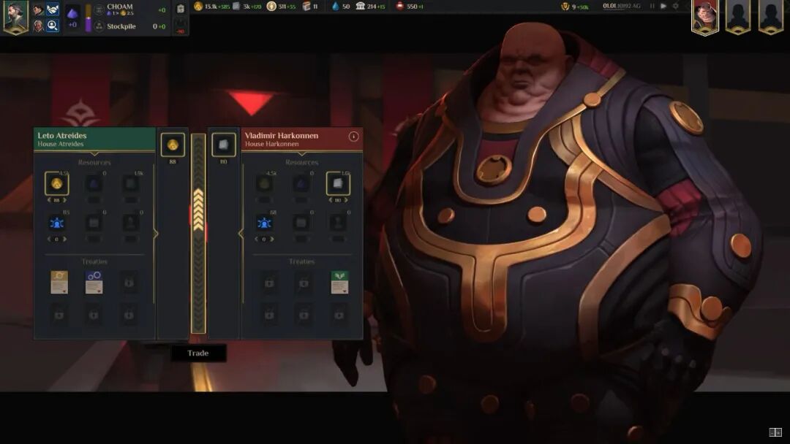Select Atreides blue circles treaty document
The height and width of the screenshot is (444, 790).
(x=94, y=282)
